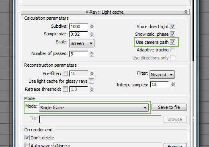Click the Browse button for Auto save
The width and height of the screenshot is (209, 147).
pyautogui.click(x=175, y=145)
